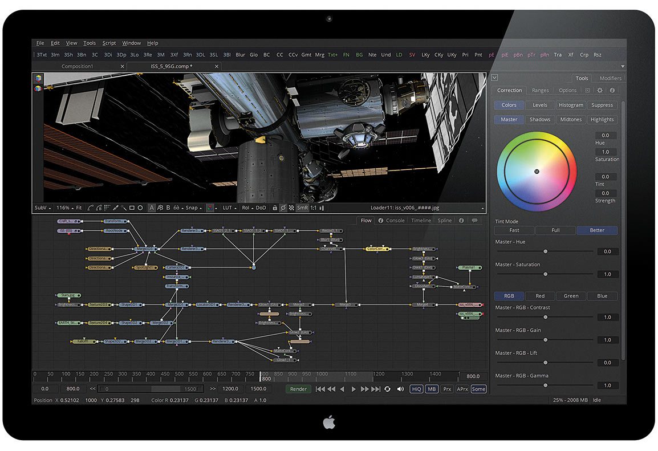The height and width of the screenshot is (451, 658).
Task: Toggle the MB motion blur button
Action: click(432, 389)
